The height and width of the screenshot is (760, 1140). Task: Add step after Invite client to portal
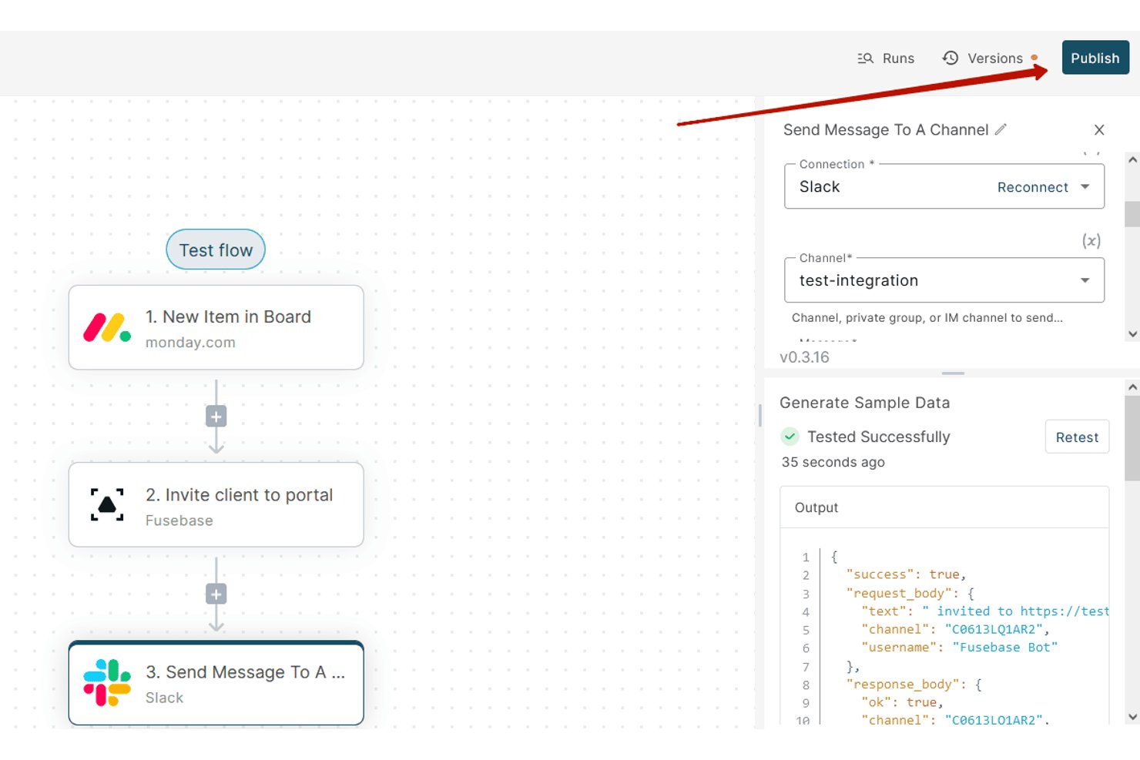click(216, 594)
